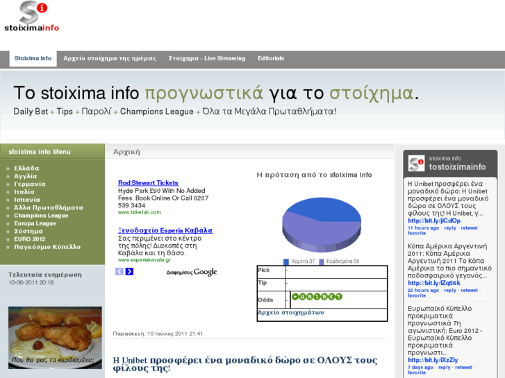Click the next ad arrow button
Screen dimensions: 505x378
(x=129, y=271)
